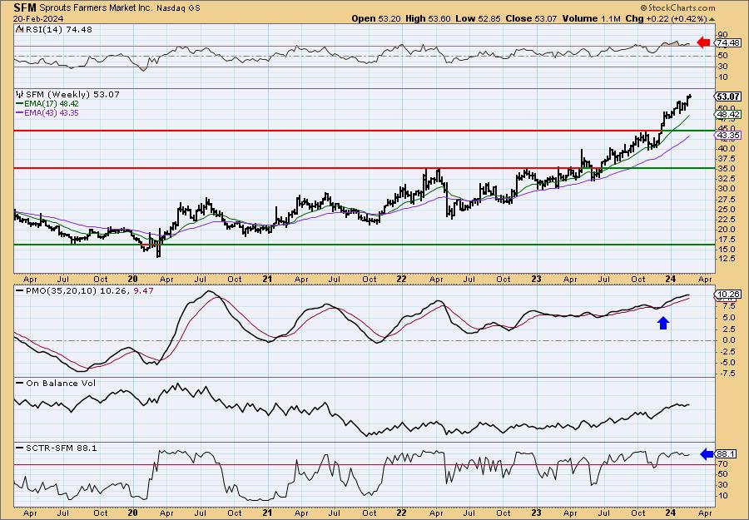Click the 12.5 price axis label
Screen dimensions: 749x520
(726, 259)
